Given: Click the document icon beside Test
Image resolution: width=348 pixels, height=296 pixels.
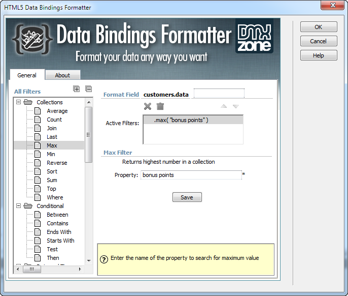Looking at the screenshot, I should [38, 249].
